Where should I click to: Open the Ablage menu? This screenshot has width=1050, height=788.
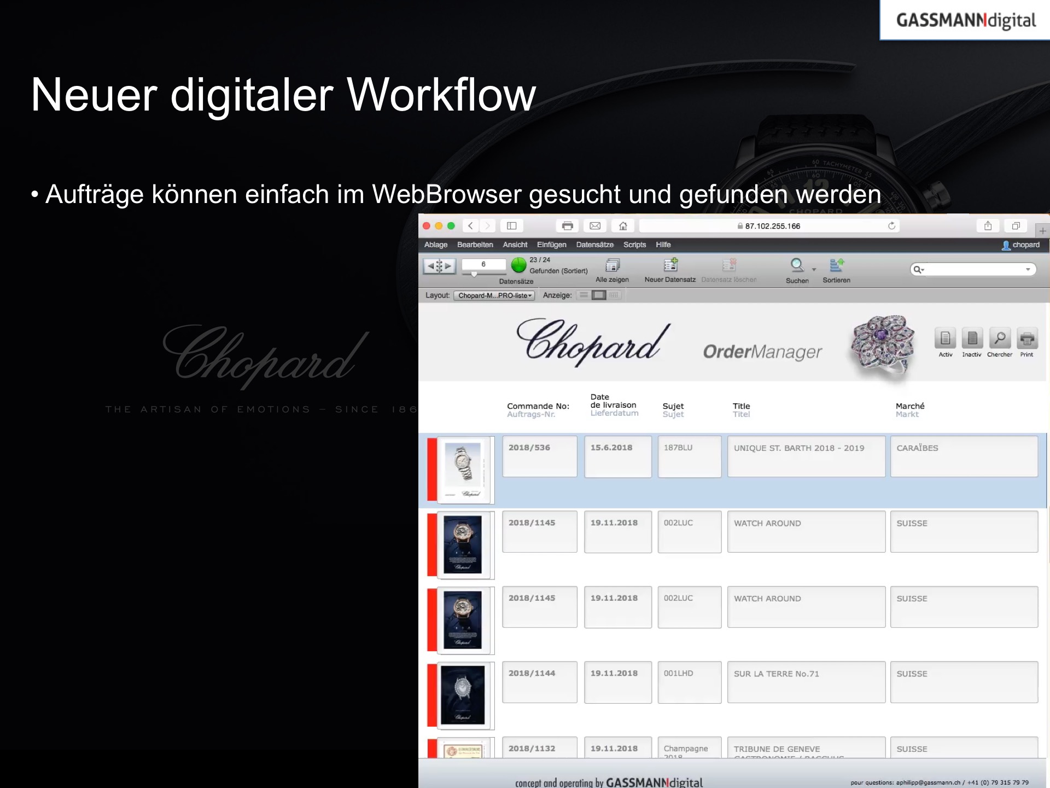(x=435, y=245)
